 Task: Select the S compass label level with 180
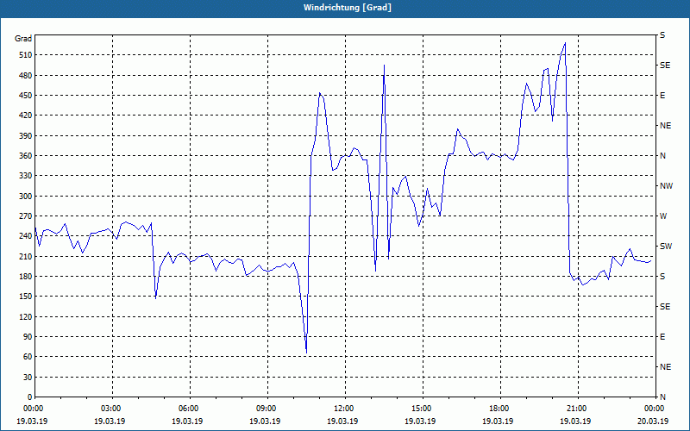662,276
